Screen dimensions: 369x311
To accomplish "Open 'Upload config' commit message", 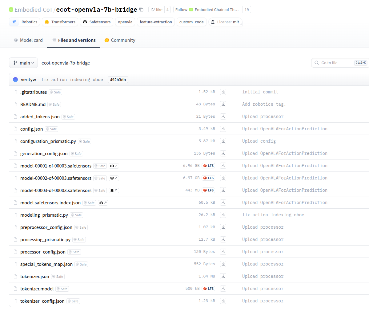I will (259, 141).
